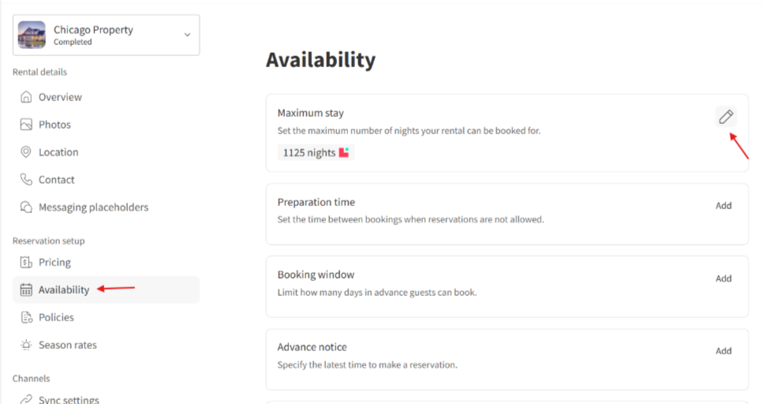
Task: Click the Overview house icon
Action: click(26, 97)
